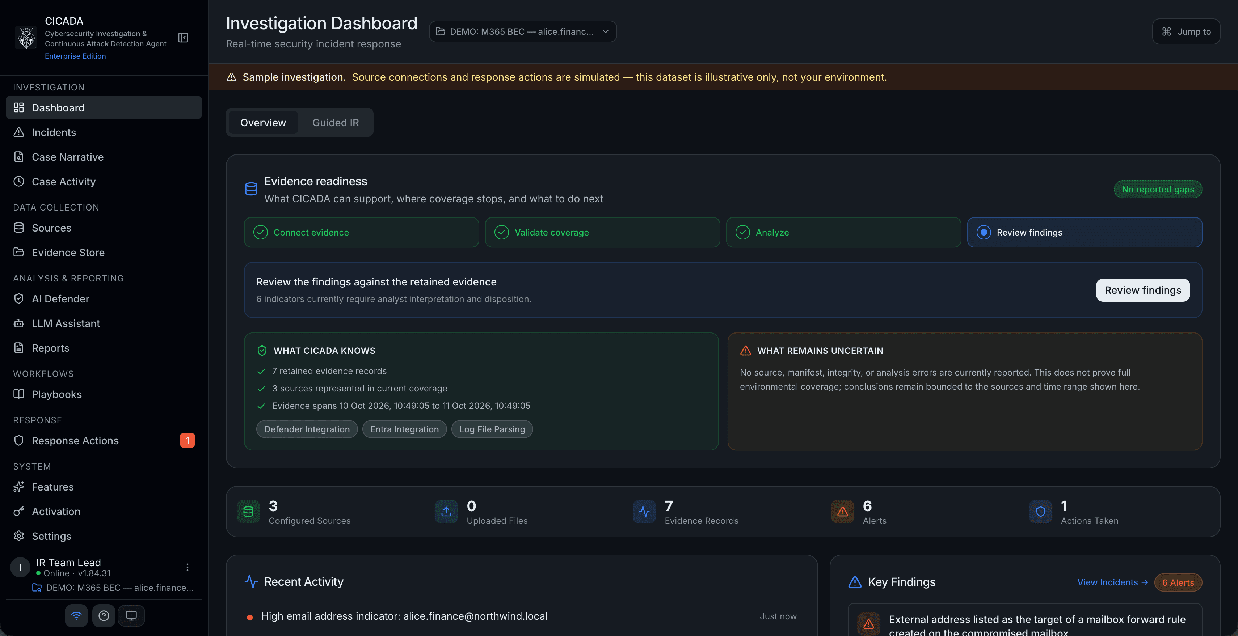The width and height of the screenshot is (1238, 636).
Task: Open Activation key icon
Action: point(19,511)
